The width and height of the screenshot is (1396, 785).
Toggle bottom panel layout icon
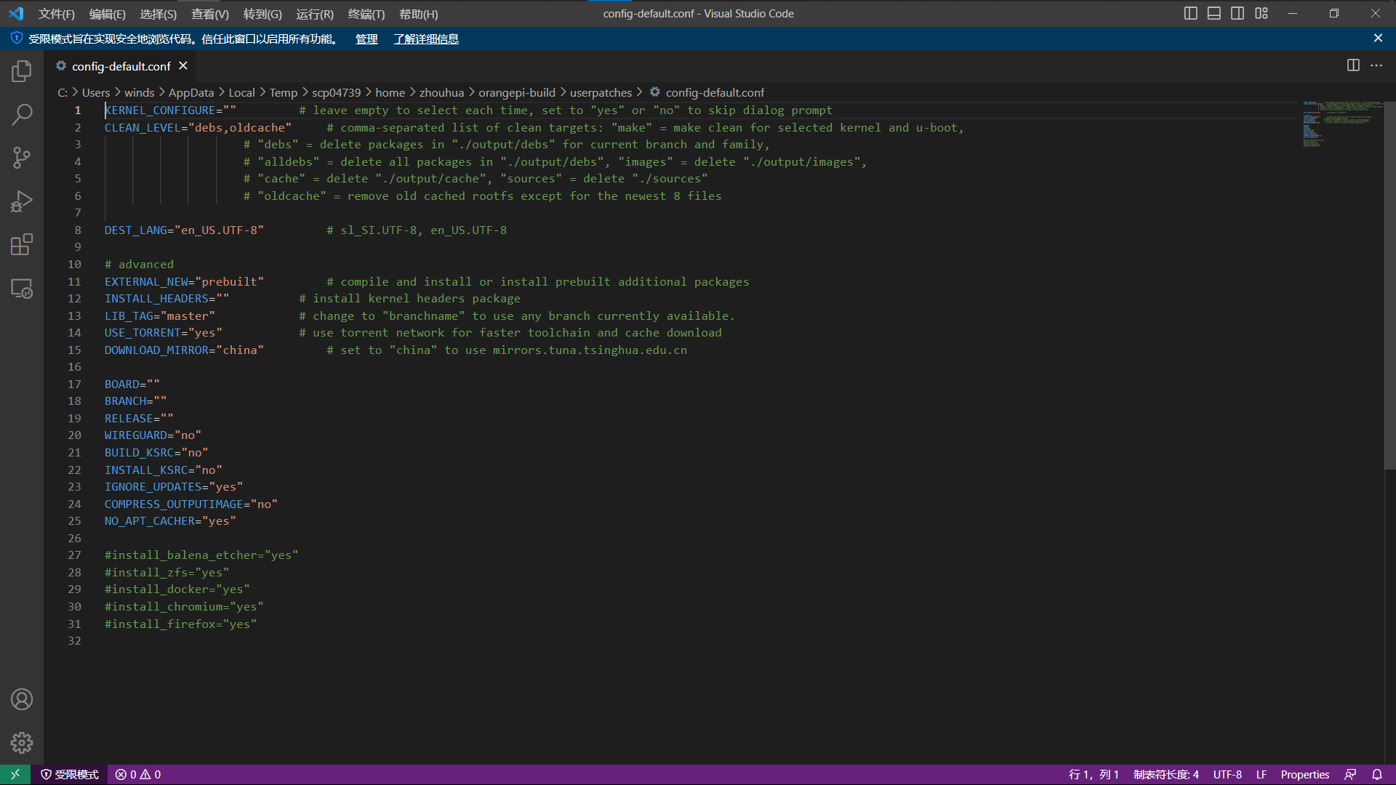1214,13
